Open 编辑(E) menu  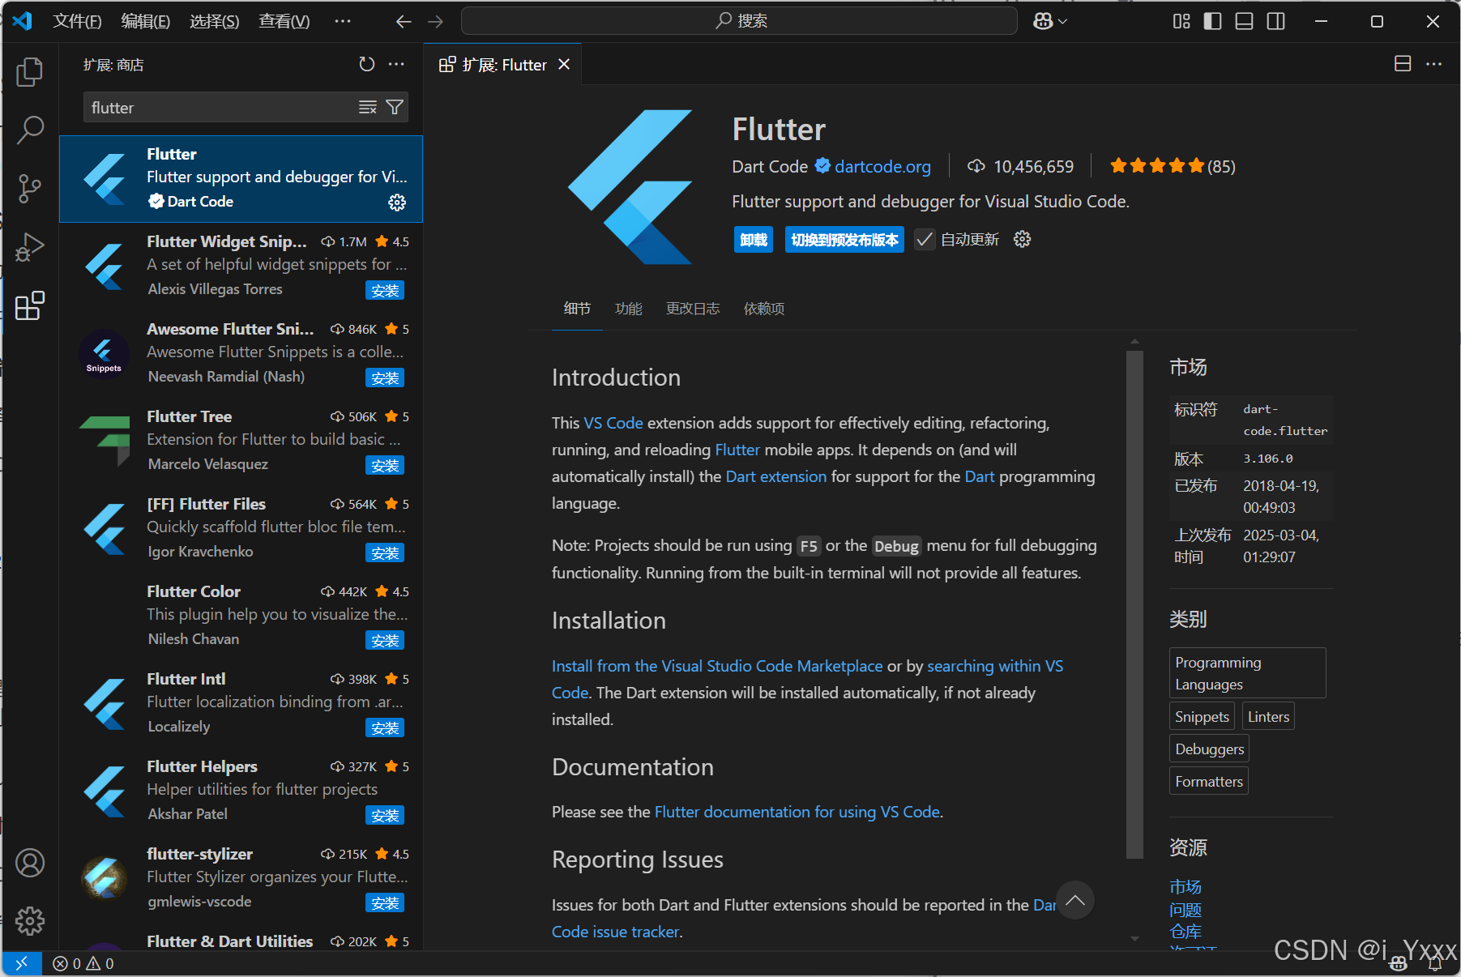(x=146, y=21)
